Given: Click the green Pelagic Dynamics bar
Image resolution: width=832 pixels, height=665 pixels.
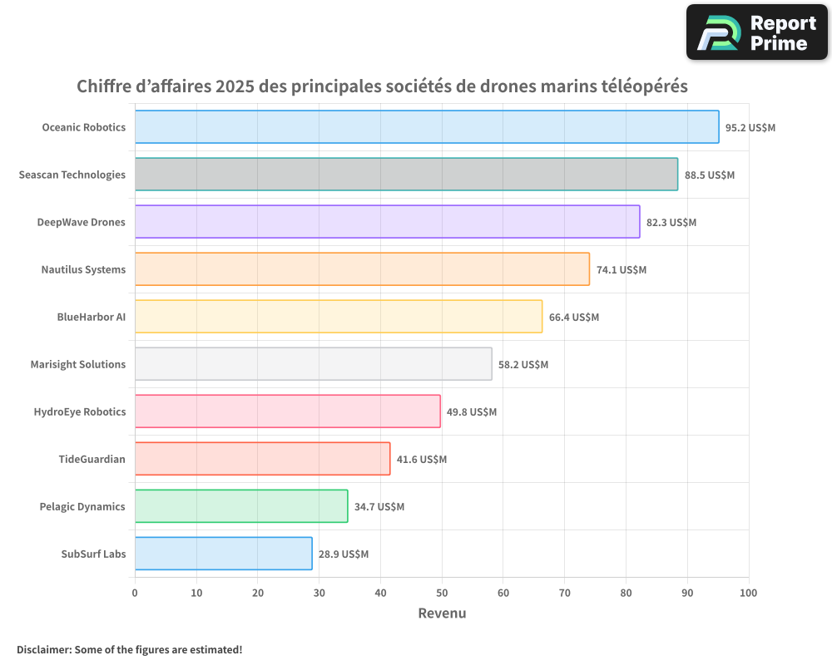Looking at the screenshot, I should click(241, 506).
